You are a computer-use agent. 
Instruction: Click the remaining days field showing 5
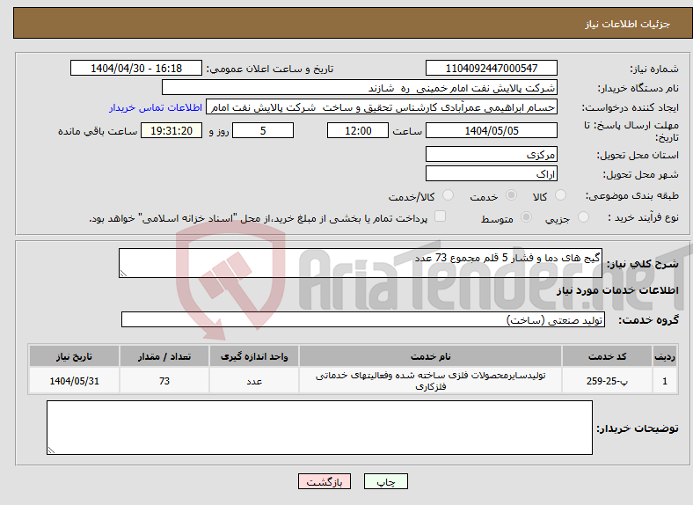[263, 130]
